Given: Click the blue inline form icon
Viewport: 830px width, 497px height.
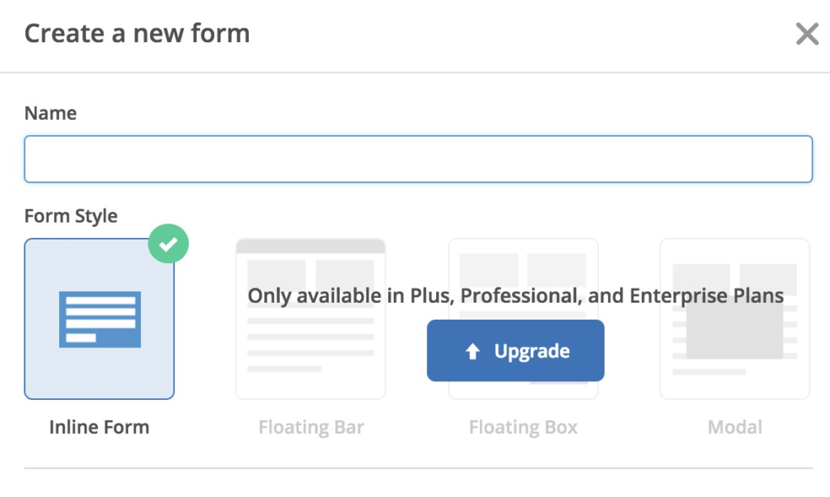Looking at the screenshot, I should pos(100,320).
